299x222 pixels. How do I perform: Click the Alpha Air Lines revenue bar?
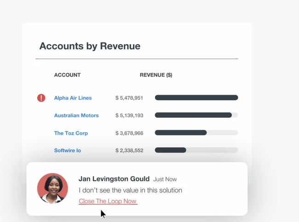tap(196, 98)
